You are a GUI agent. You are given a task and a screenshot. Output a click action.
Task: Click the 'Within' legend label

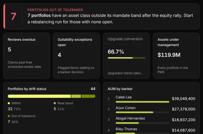(x=16, y=103)
